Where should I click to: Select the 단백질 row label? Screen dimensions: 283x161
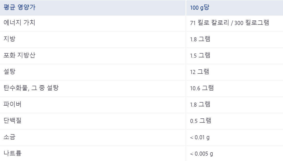pyautogui.click(x=12, y=120)
